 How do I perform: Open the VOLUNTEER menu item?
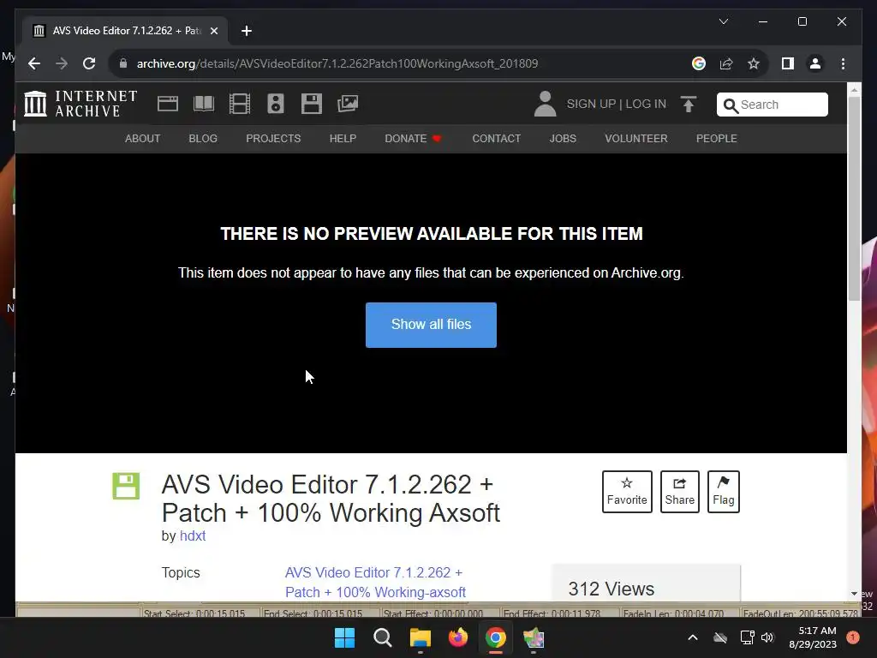point(636,138)
